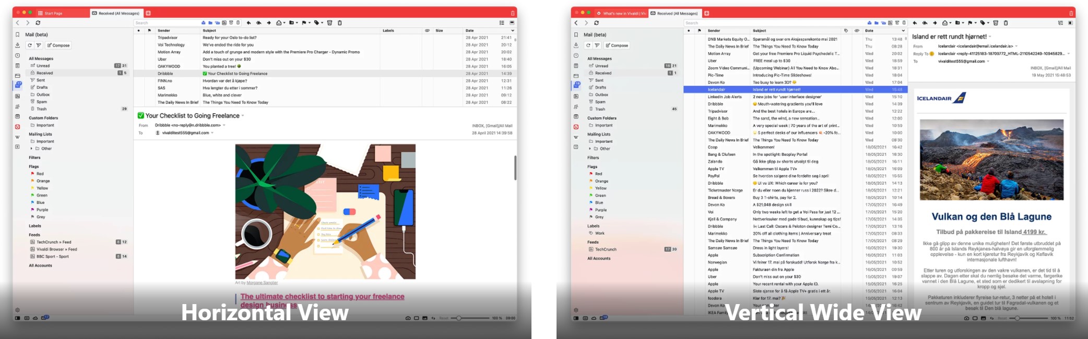The image size is (1088, 339).
Task: Toggle feeds filter in Horizontal View search field
Action: point(224,23)
